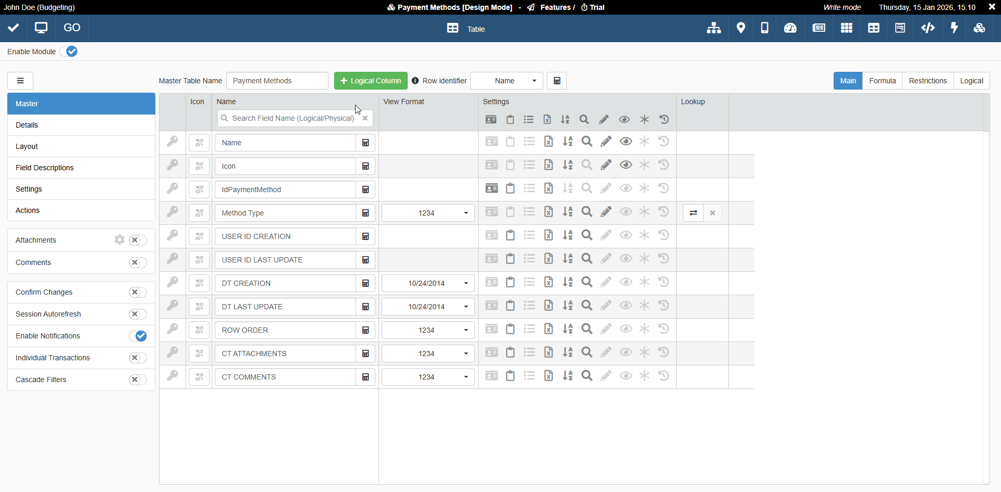Open the mobile phone view icon

tap(764, 28)
